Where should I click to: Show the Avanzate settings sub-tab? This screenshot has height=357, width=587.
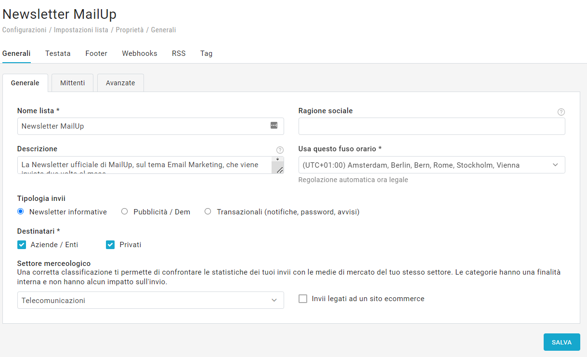click(120, 83)
